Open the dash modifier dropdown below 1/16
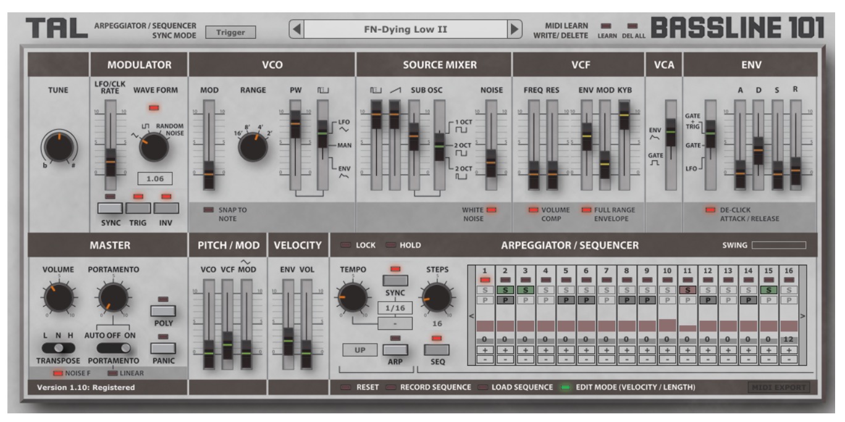The height and width of the screenshot is (422, 845). click(394, 323)
